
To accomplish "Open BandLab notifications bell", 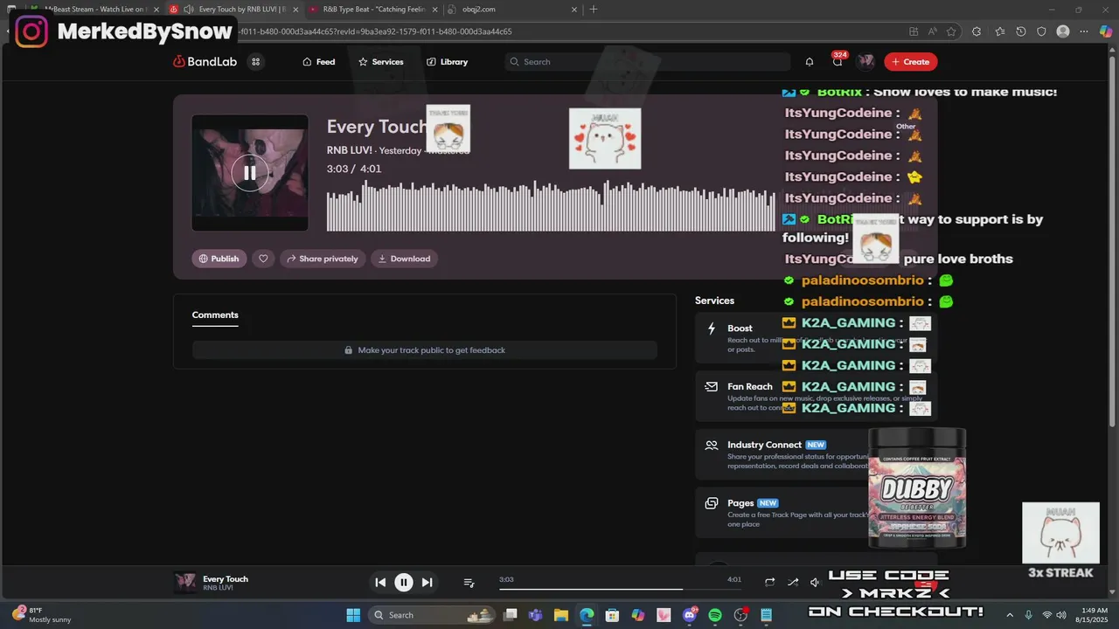I will 810,62.
